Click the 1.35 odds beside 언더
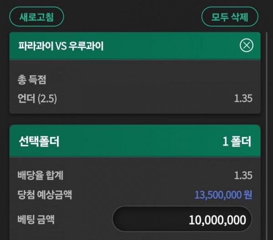The width and height of the screenshot is (273, 240). (243, 98)
